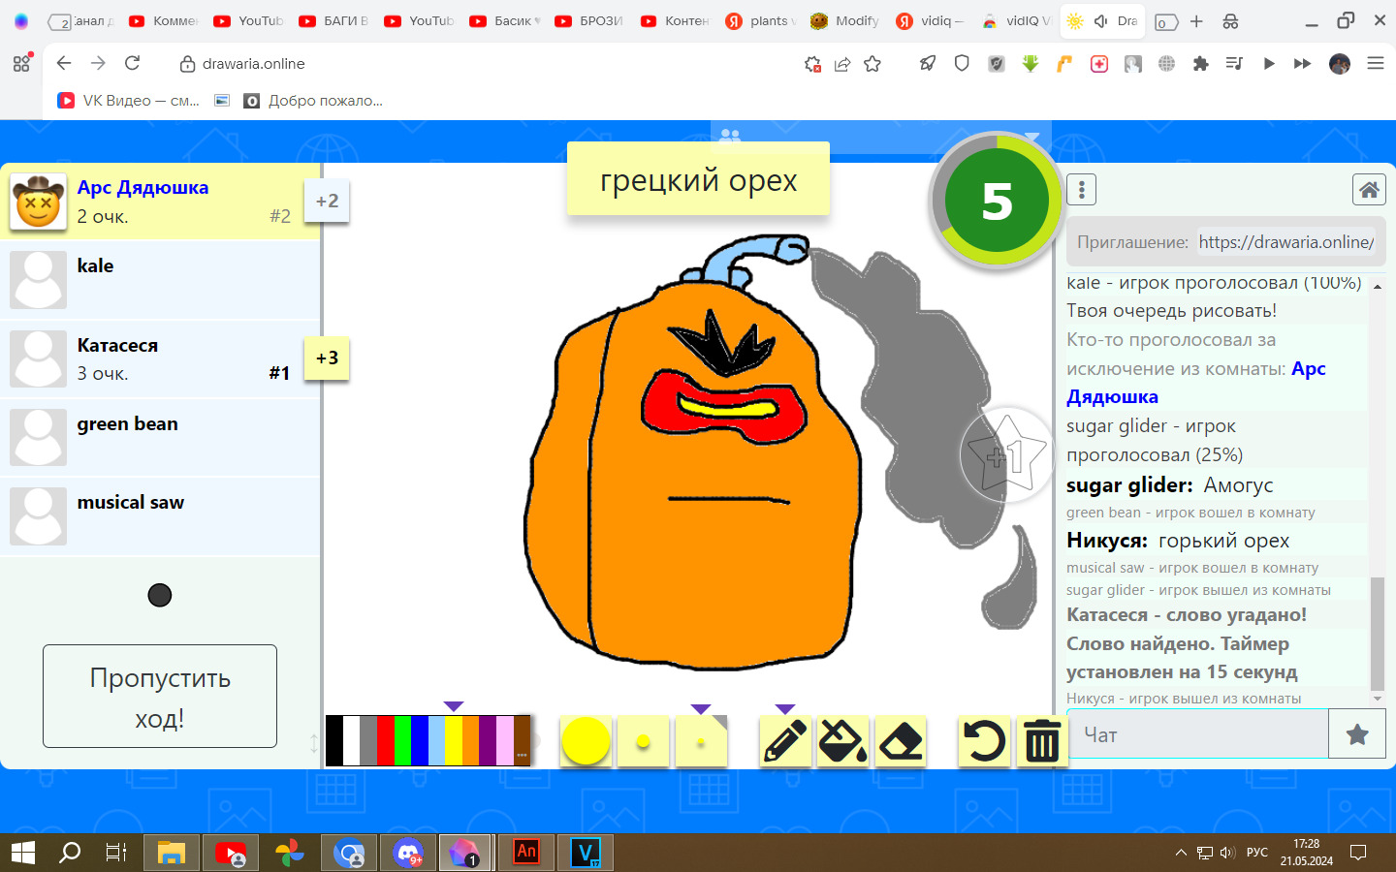Select the pencil drawing tool
The height and width of the screenshot is (872, 1396).
785,741
